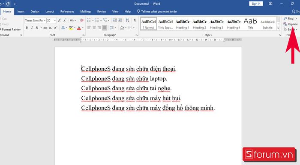Click the Redo/Repeat icon in Quick Access Toolbar
Screen dimensions: 300x165
pos(8,3)
